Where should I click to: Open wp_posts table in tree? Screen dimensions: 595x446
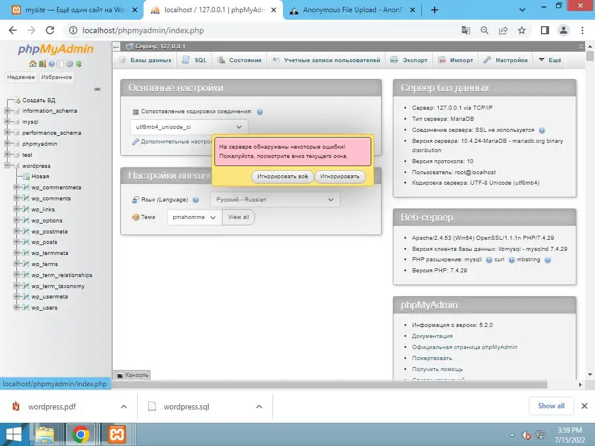44,242
